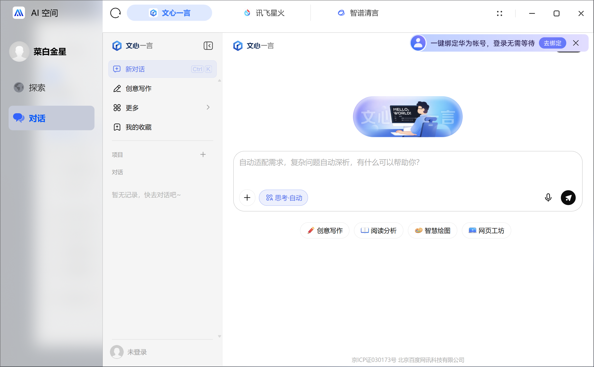Click the plus attachment icon in input box

[247, 198]
